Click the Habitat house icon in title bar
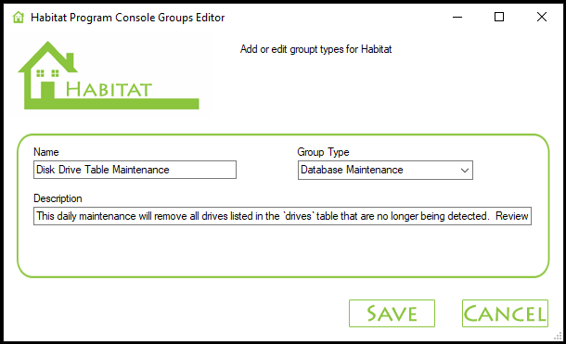 coord(18,17)
